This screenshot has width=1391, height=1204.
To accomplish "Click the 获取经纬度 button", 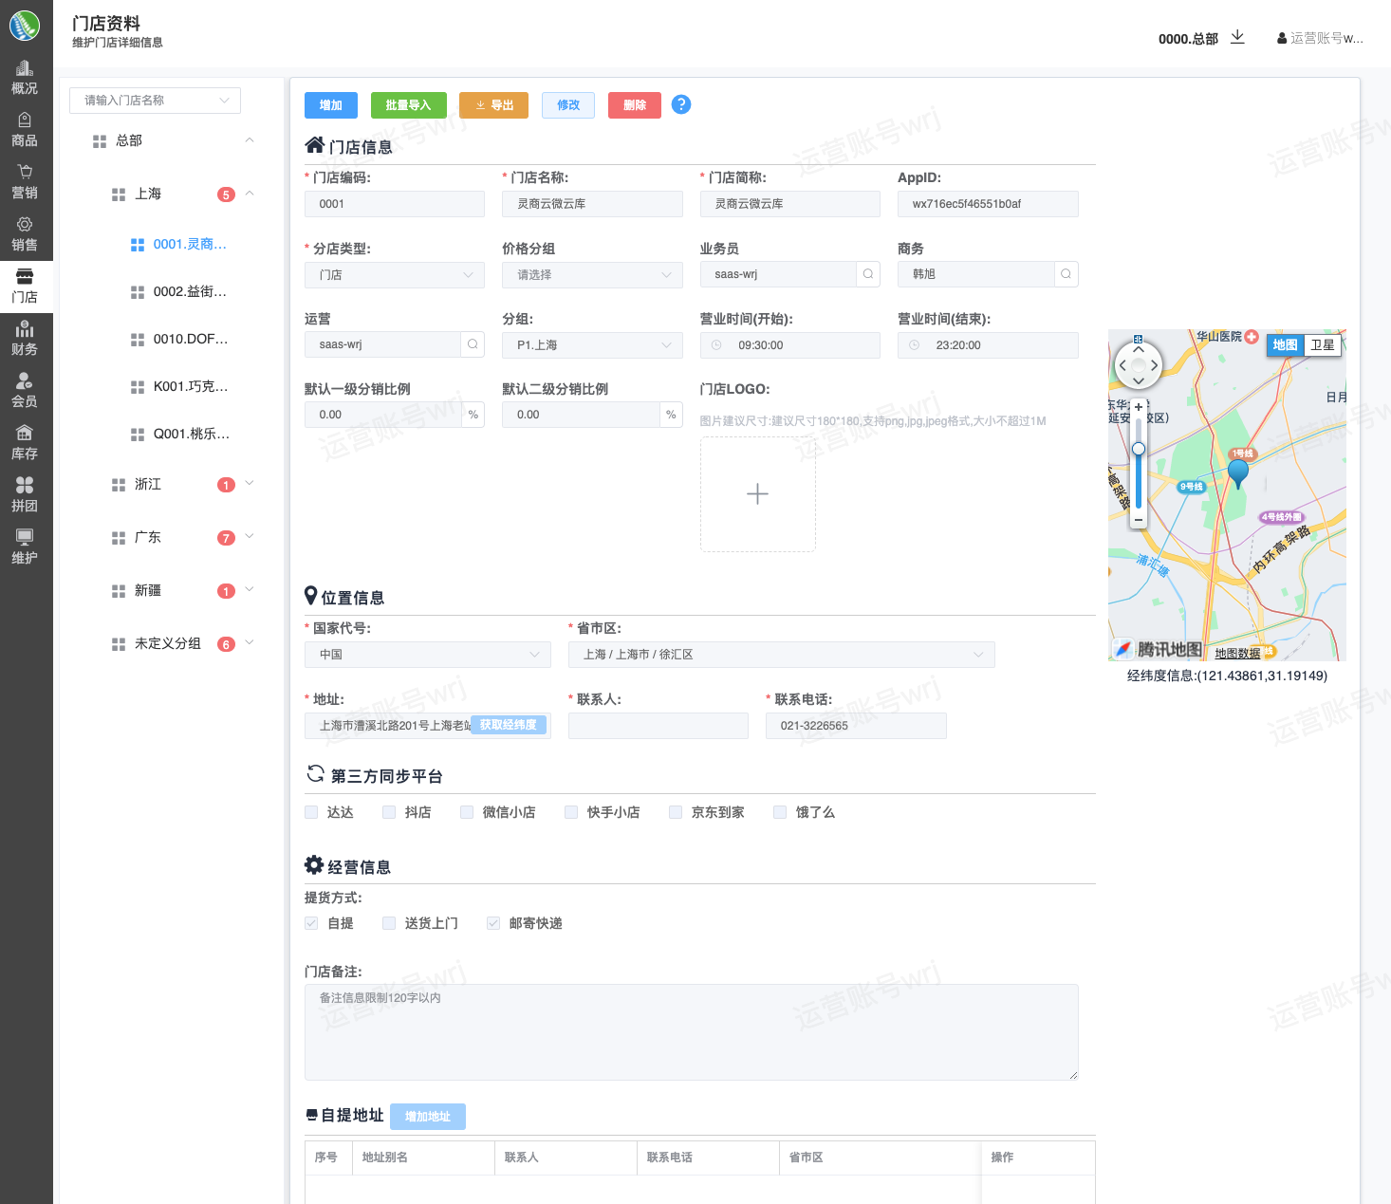I will coord(508,725).
